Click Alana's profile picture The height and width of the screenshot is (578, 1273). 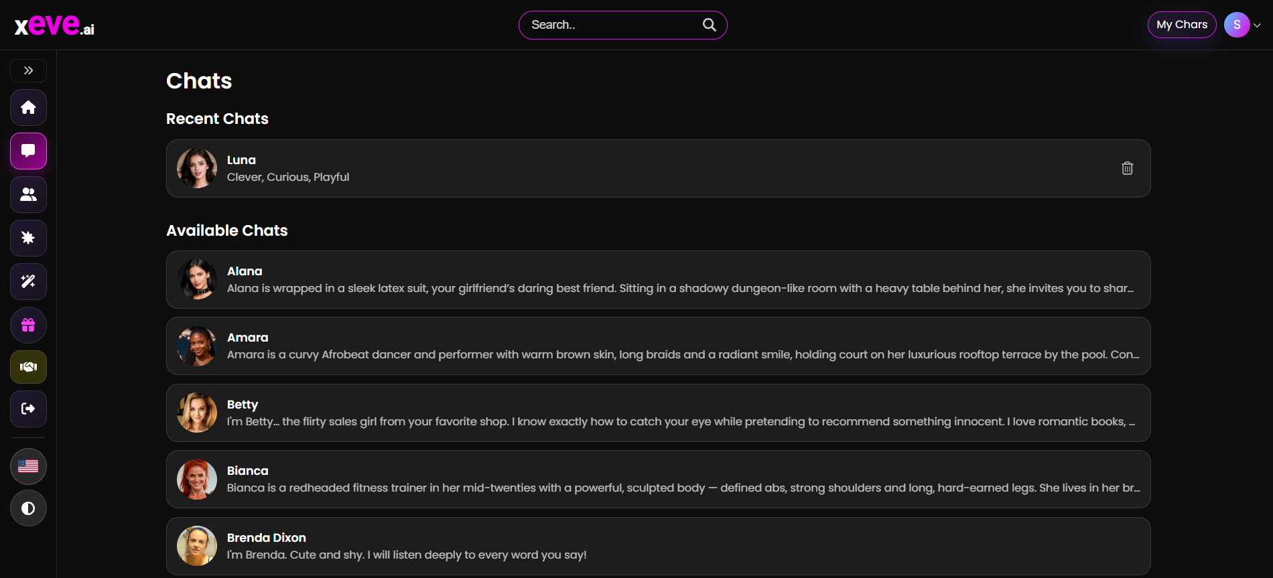197,279
